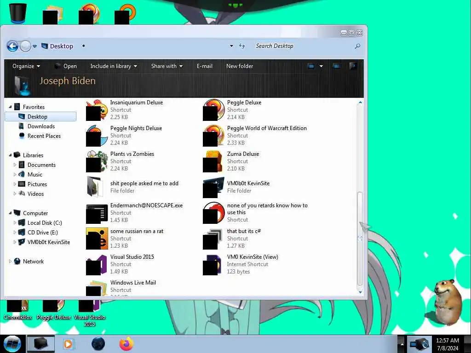
Task: Select Downloads in the navigation pane
Action: pos(41,126)
